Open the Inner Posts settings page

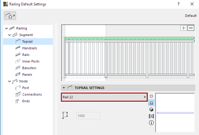pyautogui.click(x=31, y=61)
